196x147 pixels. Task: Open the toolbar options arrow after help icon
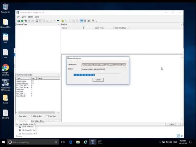point(96,21)
